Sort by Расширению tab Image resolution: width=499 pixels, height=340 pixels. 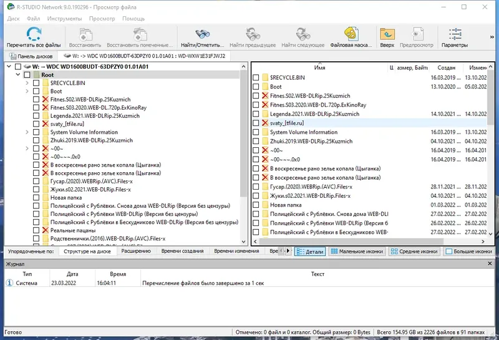pyautogui.click(x=136, y=251)
